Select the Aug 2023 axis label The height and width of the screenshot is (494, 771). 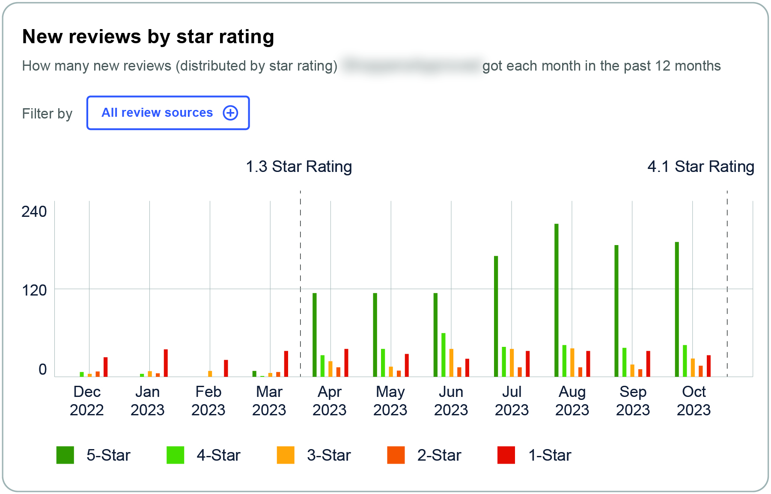[573, 401]
